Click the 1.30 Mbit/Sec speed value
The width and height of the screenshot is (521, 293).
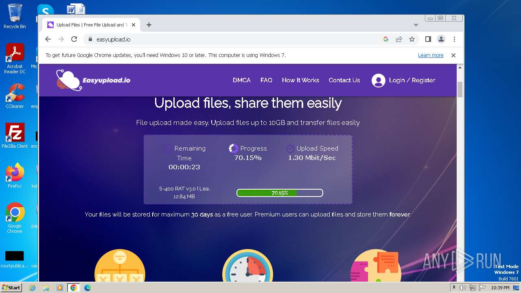coord(312,158)
